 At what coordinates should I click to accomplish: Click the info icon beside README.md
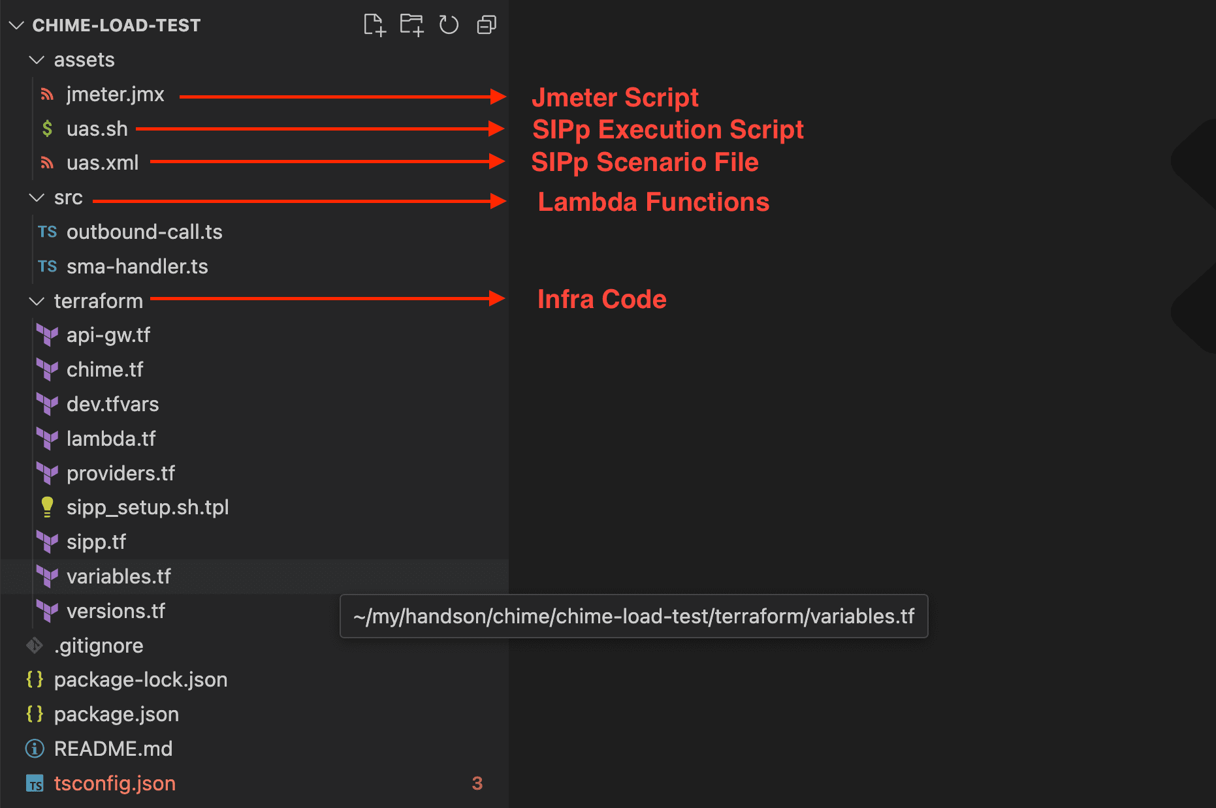[x=35, y=749]
